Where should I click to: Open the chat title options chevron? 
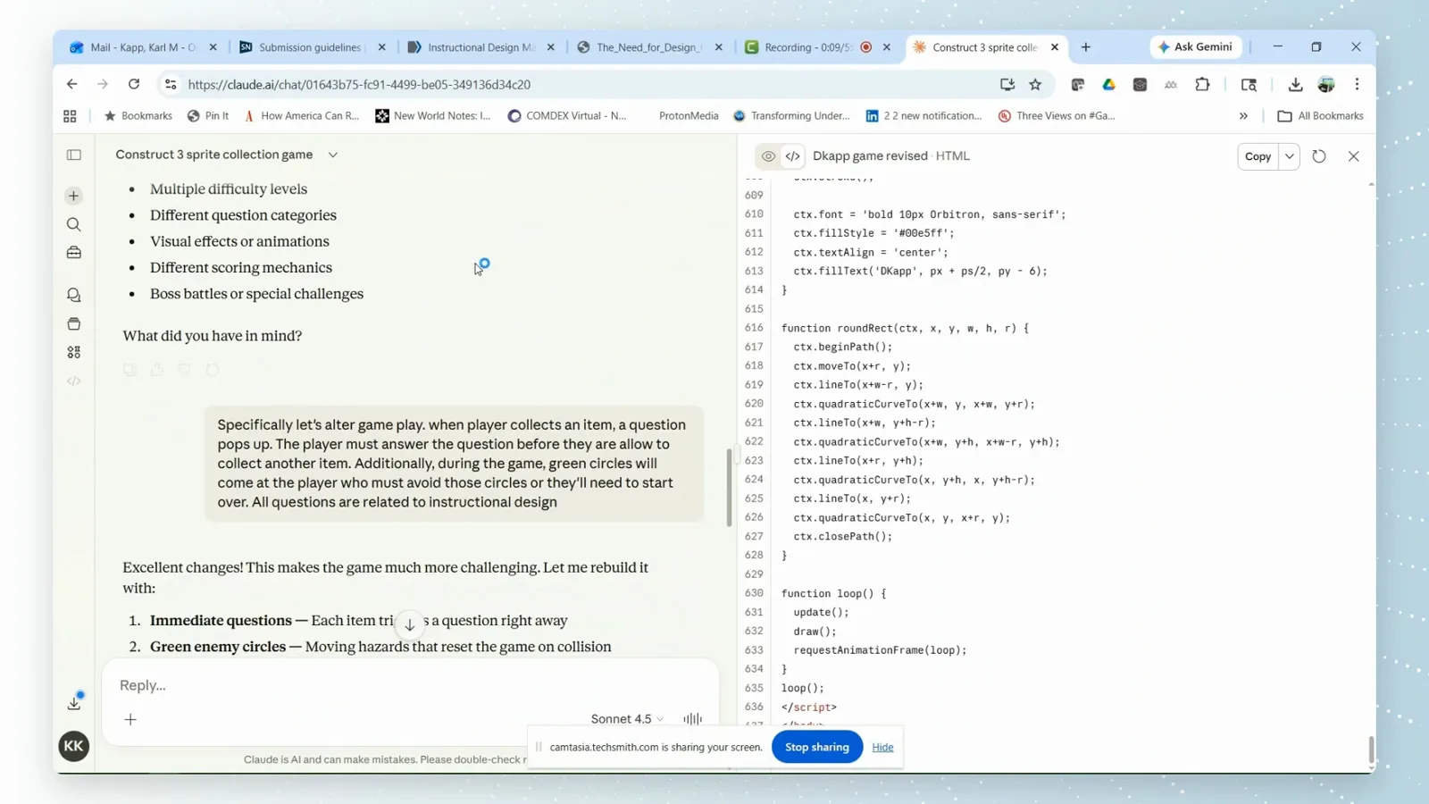coord(333,155)
